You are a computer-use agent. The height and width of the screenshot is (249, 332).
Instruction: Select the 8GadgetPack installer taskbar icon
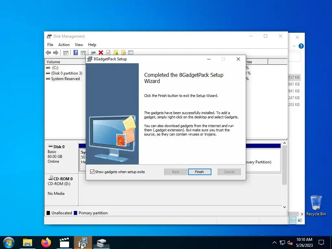(x=83, y=243)
